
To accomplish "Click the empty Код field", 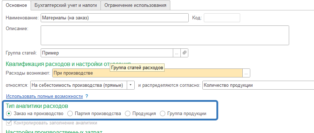I will tap(222, 18).
